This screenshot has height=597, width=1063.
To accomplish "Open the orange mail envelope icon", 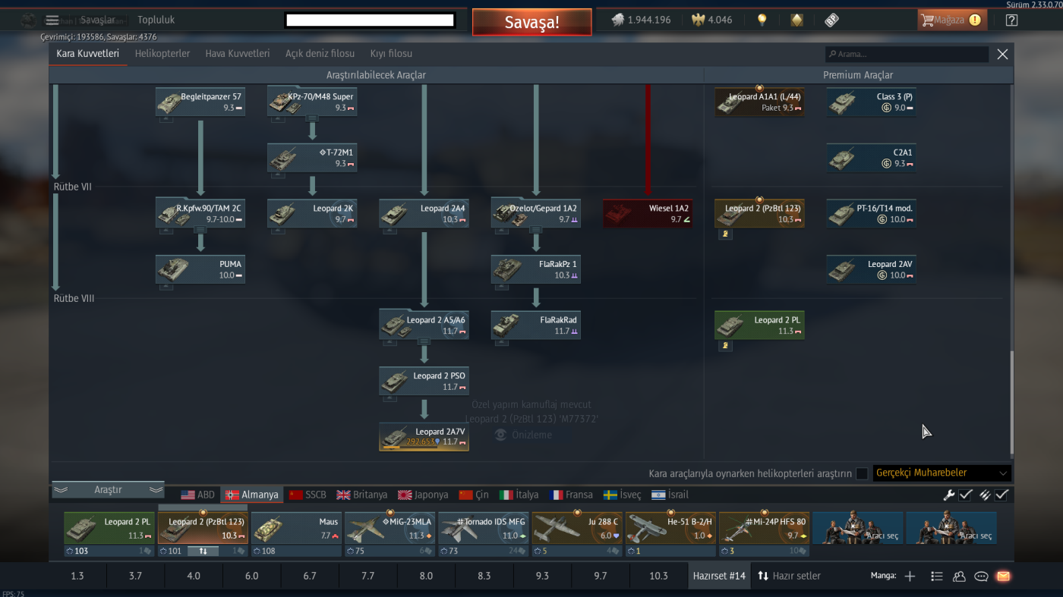I will tap(1003, 577).
